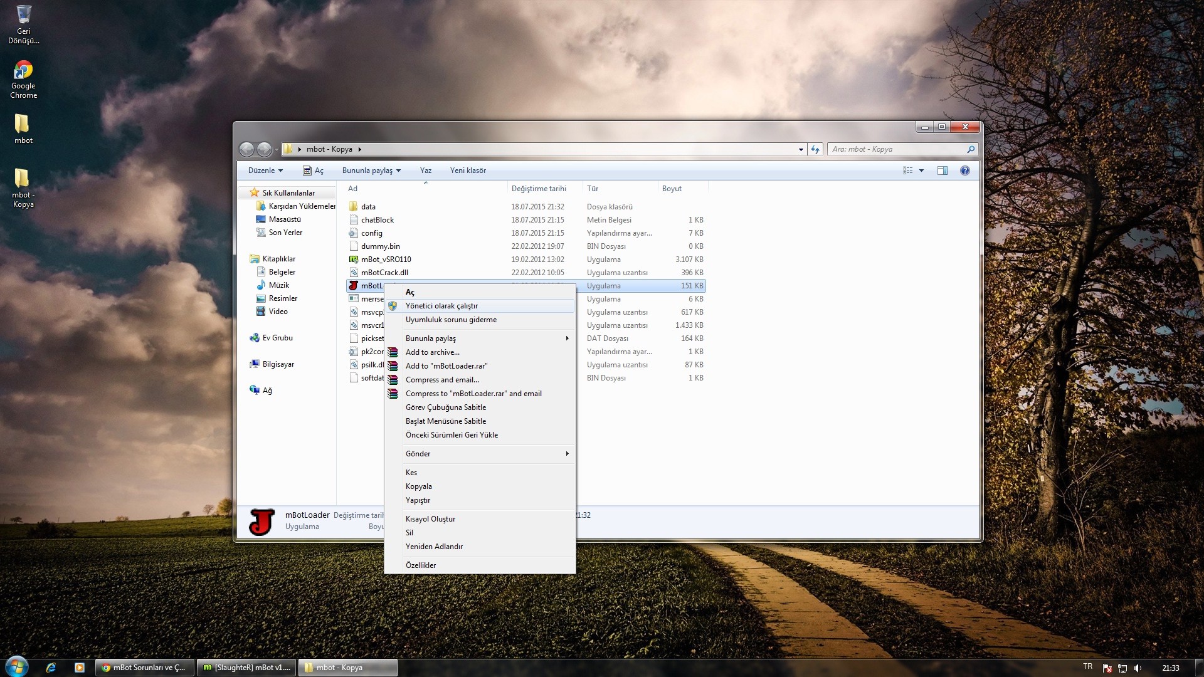Screen dimensions: 1204x677
Task: Open Bilgisayar in the navigation pane
Action: tap(272, 364)
